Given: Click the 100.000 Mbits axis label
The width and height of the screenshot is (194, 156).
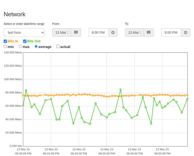Looking at the screenshot, I should 13,79.
